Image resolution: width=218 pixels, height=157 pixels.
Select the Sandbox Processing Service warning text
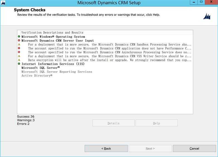[x=109, y=44]
